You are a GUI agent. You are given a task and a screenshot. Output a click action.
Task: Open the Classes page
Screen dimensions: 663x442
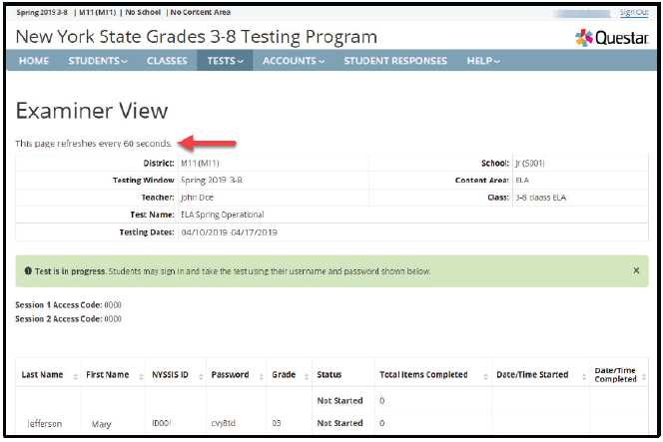click(167, 61)
